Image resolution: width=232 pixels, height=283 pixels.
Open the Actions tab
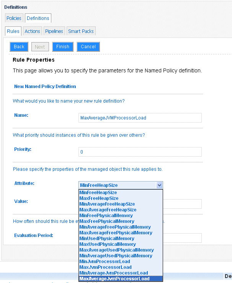[32, 31]
